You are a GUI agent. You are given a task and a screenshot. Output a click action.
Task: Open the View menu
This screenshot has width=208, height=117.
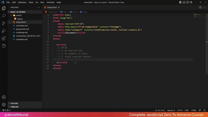tap(31, 2)
